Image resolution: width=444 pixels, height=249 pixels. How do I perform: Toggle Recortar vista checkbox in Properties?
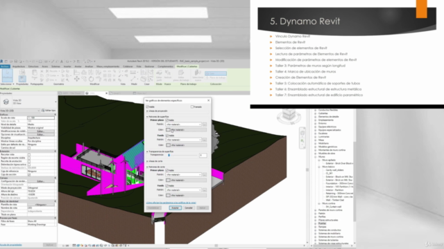[29, 155]
